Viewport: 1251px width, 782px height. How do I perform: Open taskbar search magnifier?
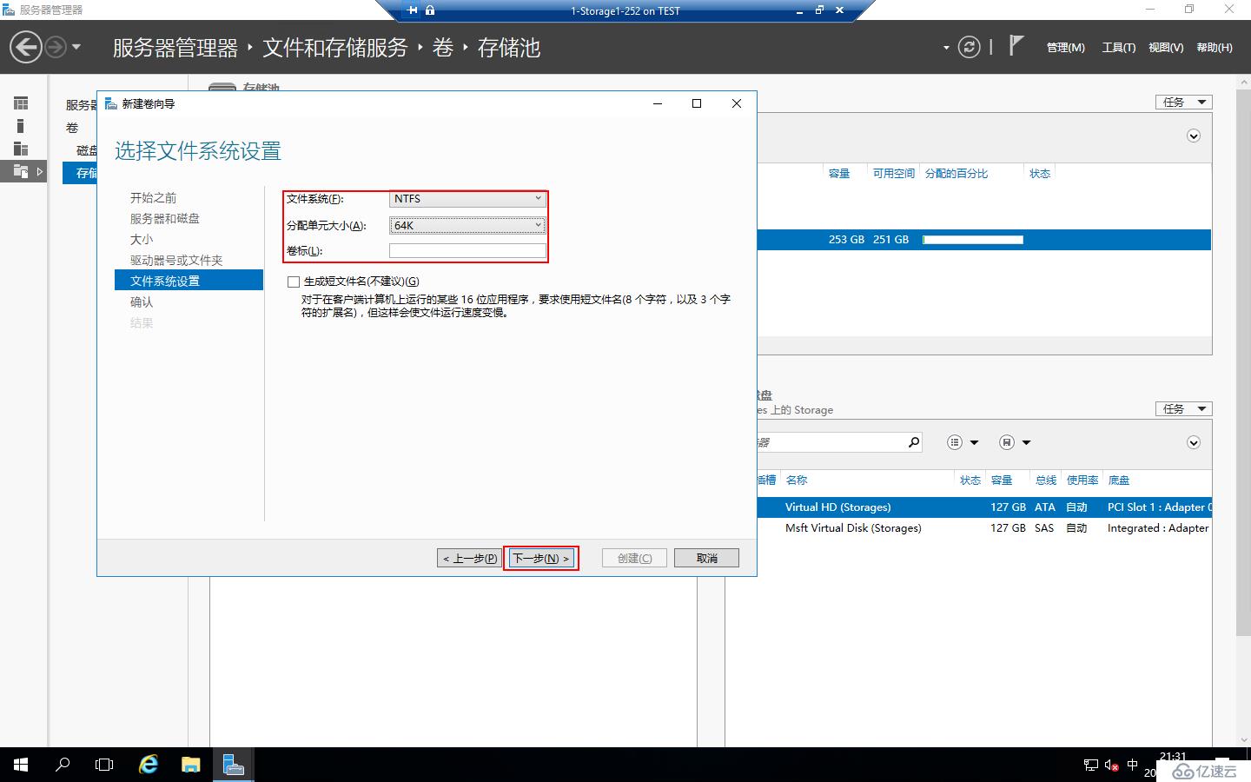pyautogui.click(x=63, y=765)
